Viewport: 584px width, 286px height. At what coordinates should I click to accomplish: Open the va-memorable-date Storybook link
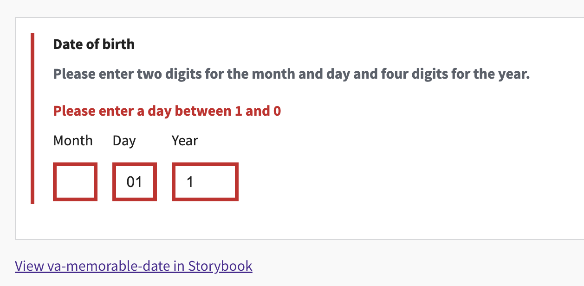[x=133, y=266]
